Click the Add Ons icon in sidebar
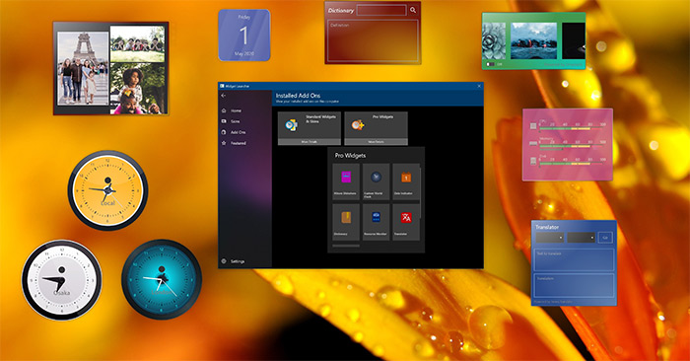 (224, 132)
